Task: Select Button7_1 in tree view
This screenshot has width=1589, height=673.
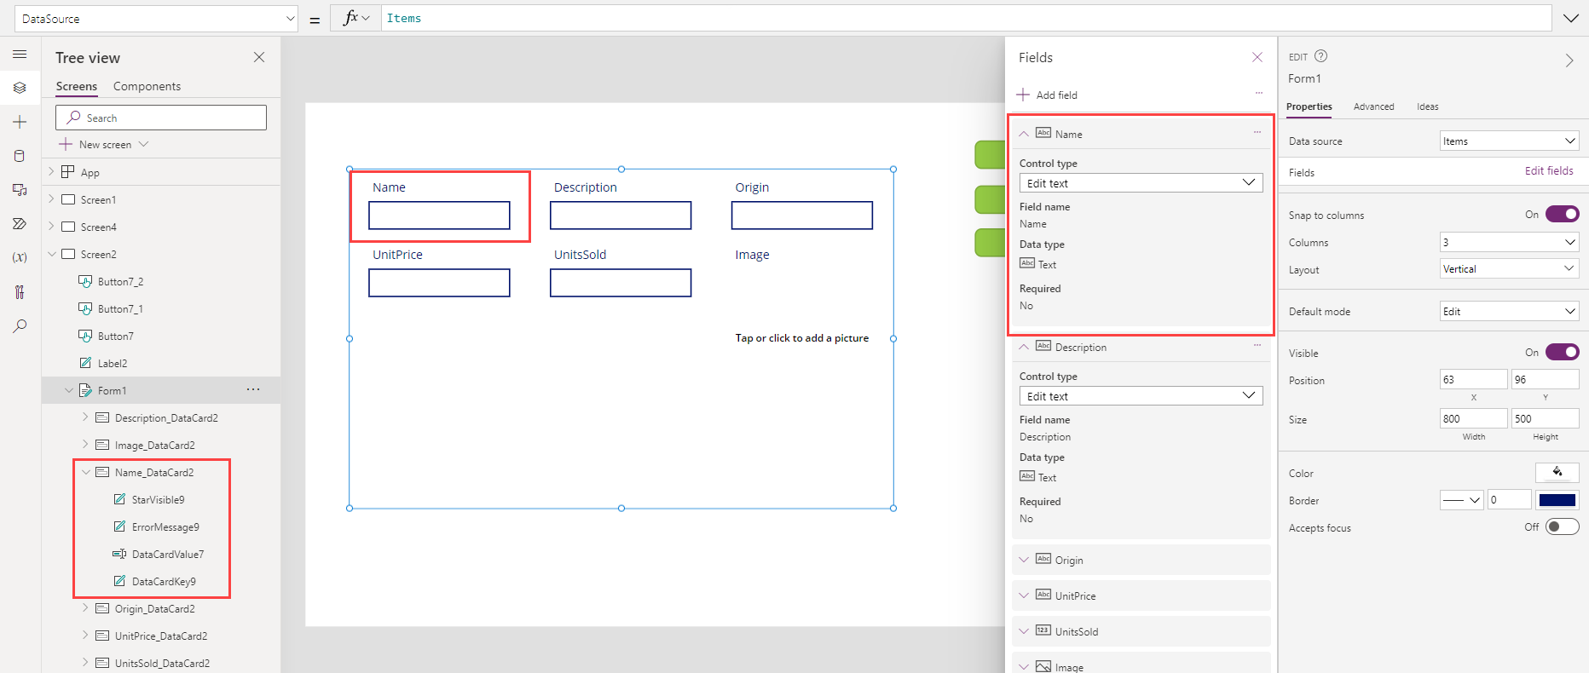Action: coord(120,309)
